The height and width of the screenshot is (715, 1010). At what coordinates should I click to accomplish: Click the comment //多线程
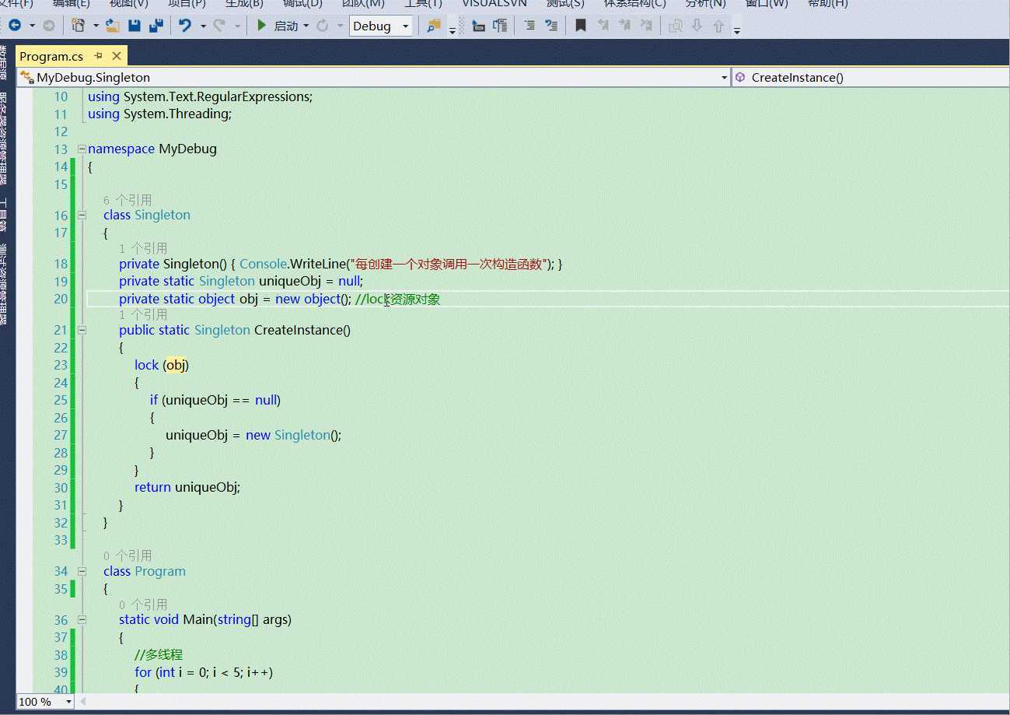(159, 655)
